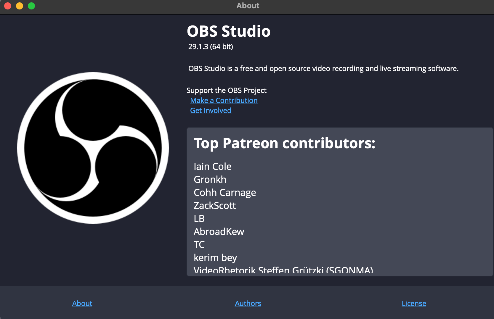
Task: Click the green zoom window control
Action: coord(31,5)
